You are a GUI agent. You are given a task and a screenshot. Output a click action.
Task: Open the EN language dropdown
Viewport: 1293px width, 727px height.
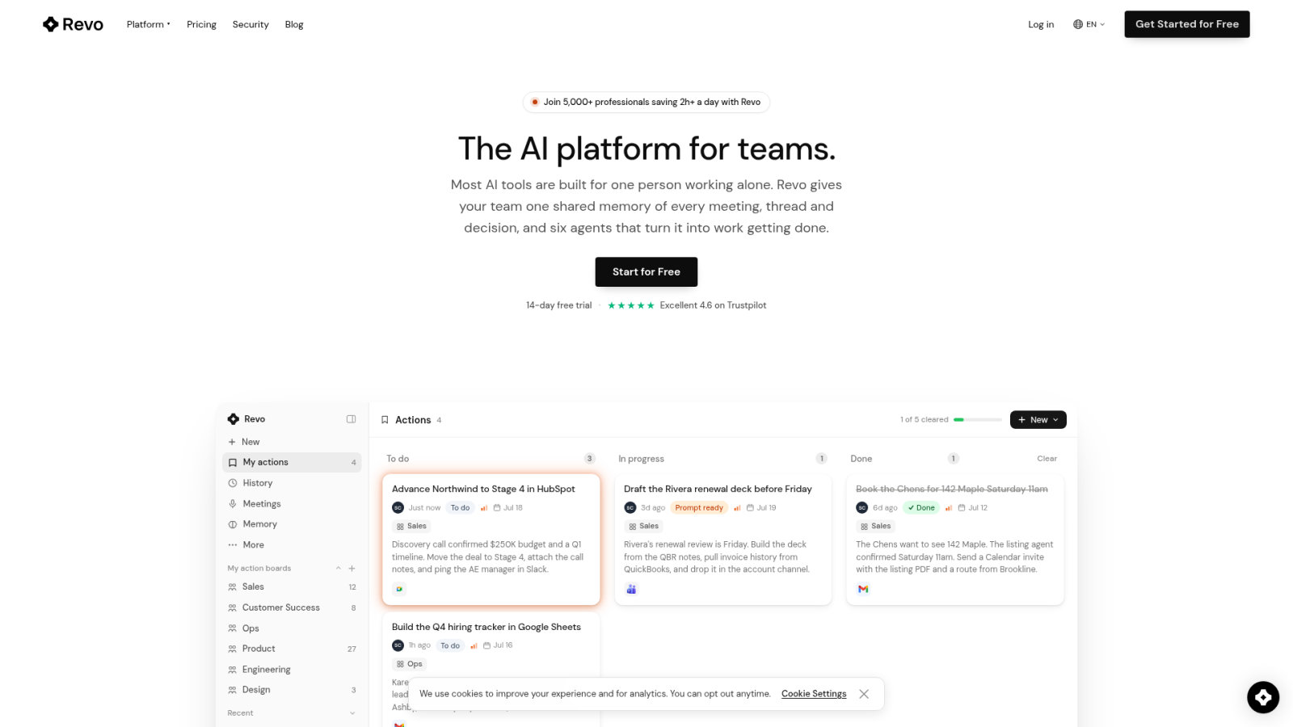(1089, 24)
